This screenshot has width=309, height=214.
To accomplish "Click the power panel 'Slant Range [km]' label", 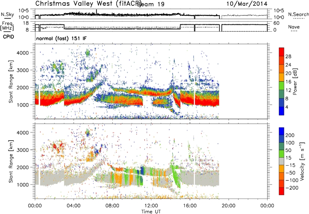I will (x=11, y=82).
